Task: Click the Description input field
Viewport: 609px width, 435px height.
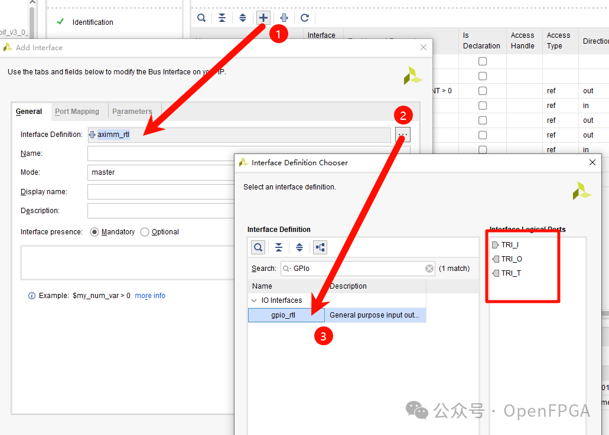Action: 161,211
